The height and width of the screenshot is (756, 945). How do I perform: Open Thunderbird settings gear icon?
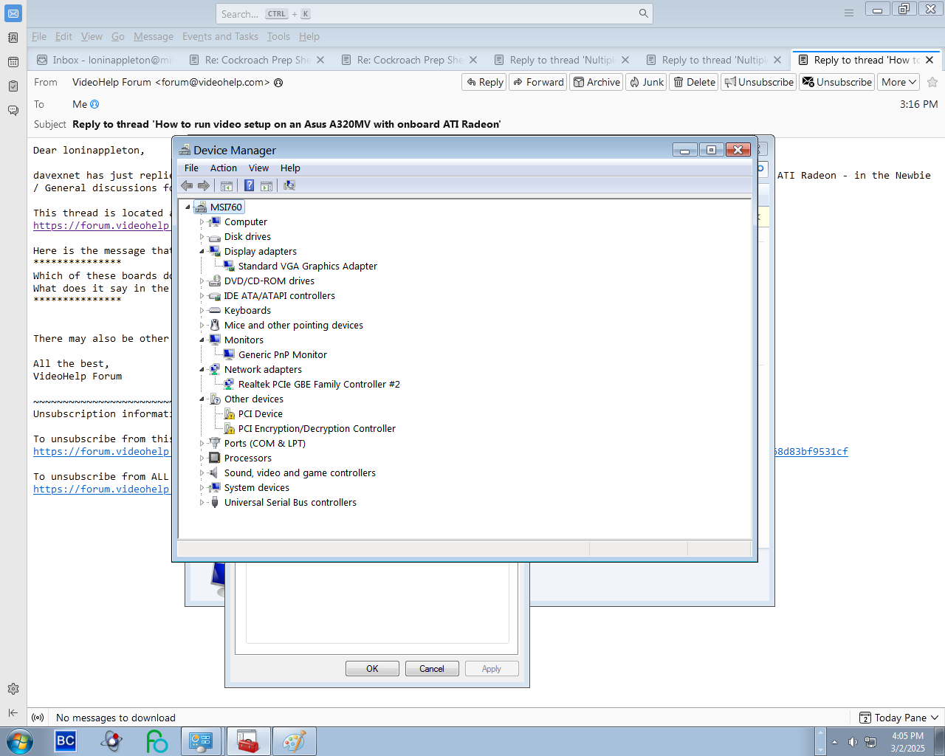13,689
